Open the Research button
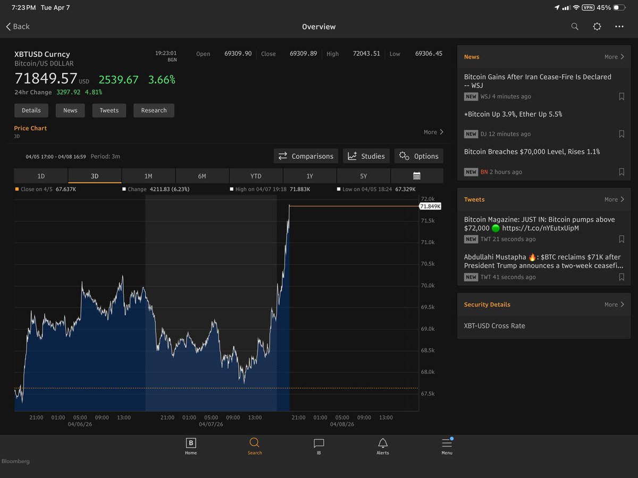Screen dimensions: 638x478 coord(154,110)
